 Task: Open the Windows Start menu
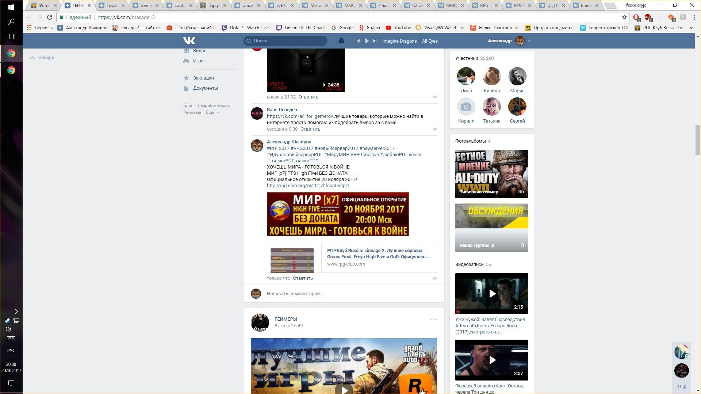pyautogui.click(x=11, y=7)
